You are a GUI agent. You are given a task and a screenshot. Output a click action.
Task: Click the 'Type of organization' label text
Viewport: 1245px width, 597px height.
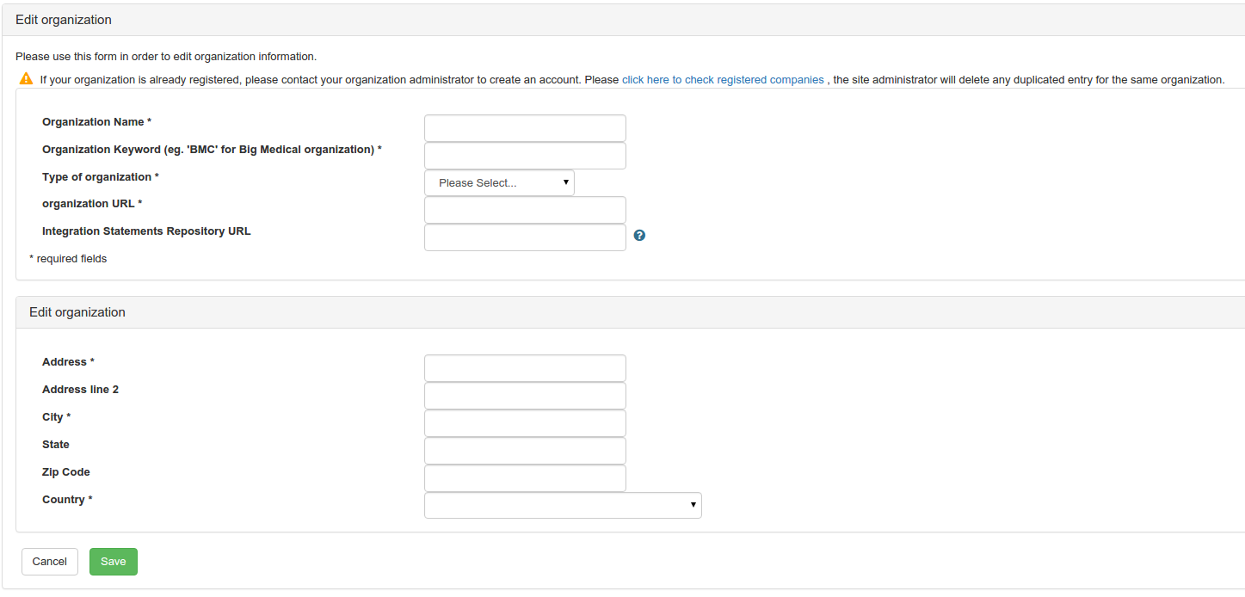point(96,177)
